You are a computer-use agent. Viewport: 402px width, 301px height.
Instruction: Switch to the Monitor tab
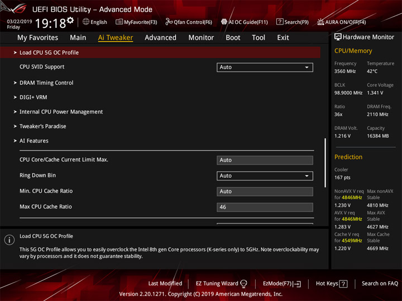click(201, 38)
